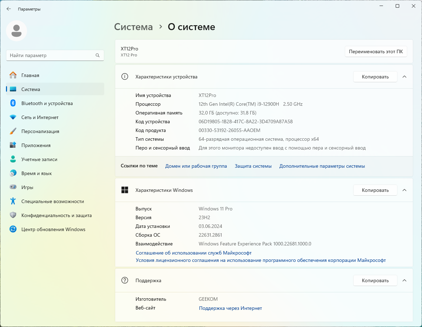Click the Bluetooth icon in sidebar

[x=13, y=103]
